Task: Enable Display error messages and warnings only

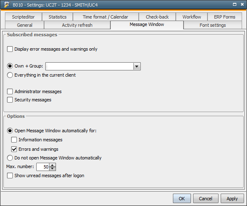Action: click(x=10, y=49)
